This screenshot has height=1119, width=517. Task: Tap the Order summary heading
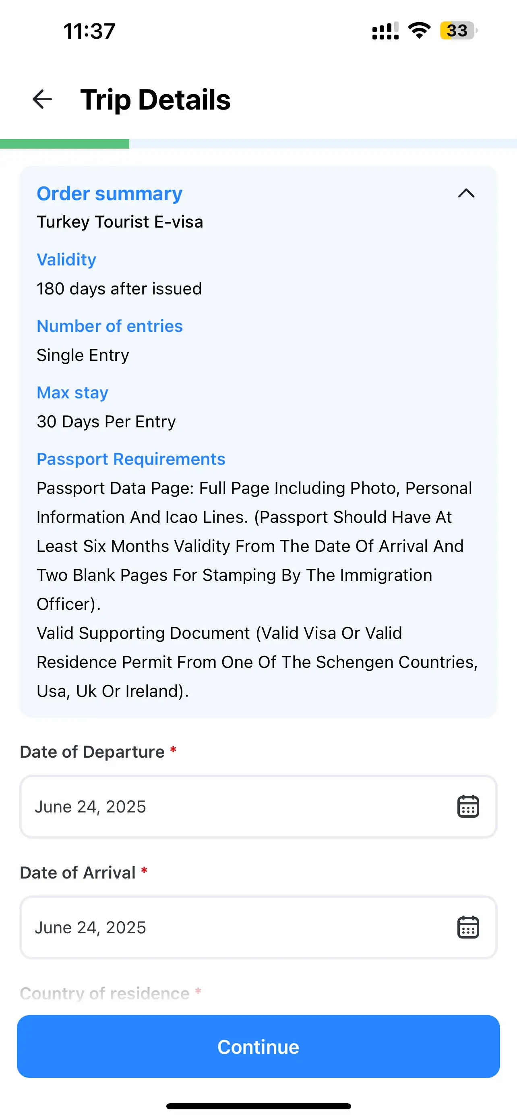click(110, 193)
